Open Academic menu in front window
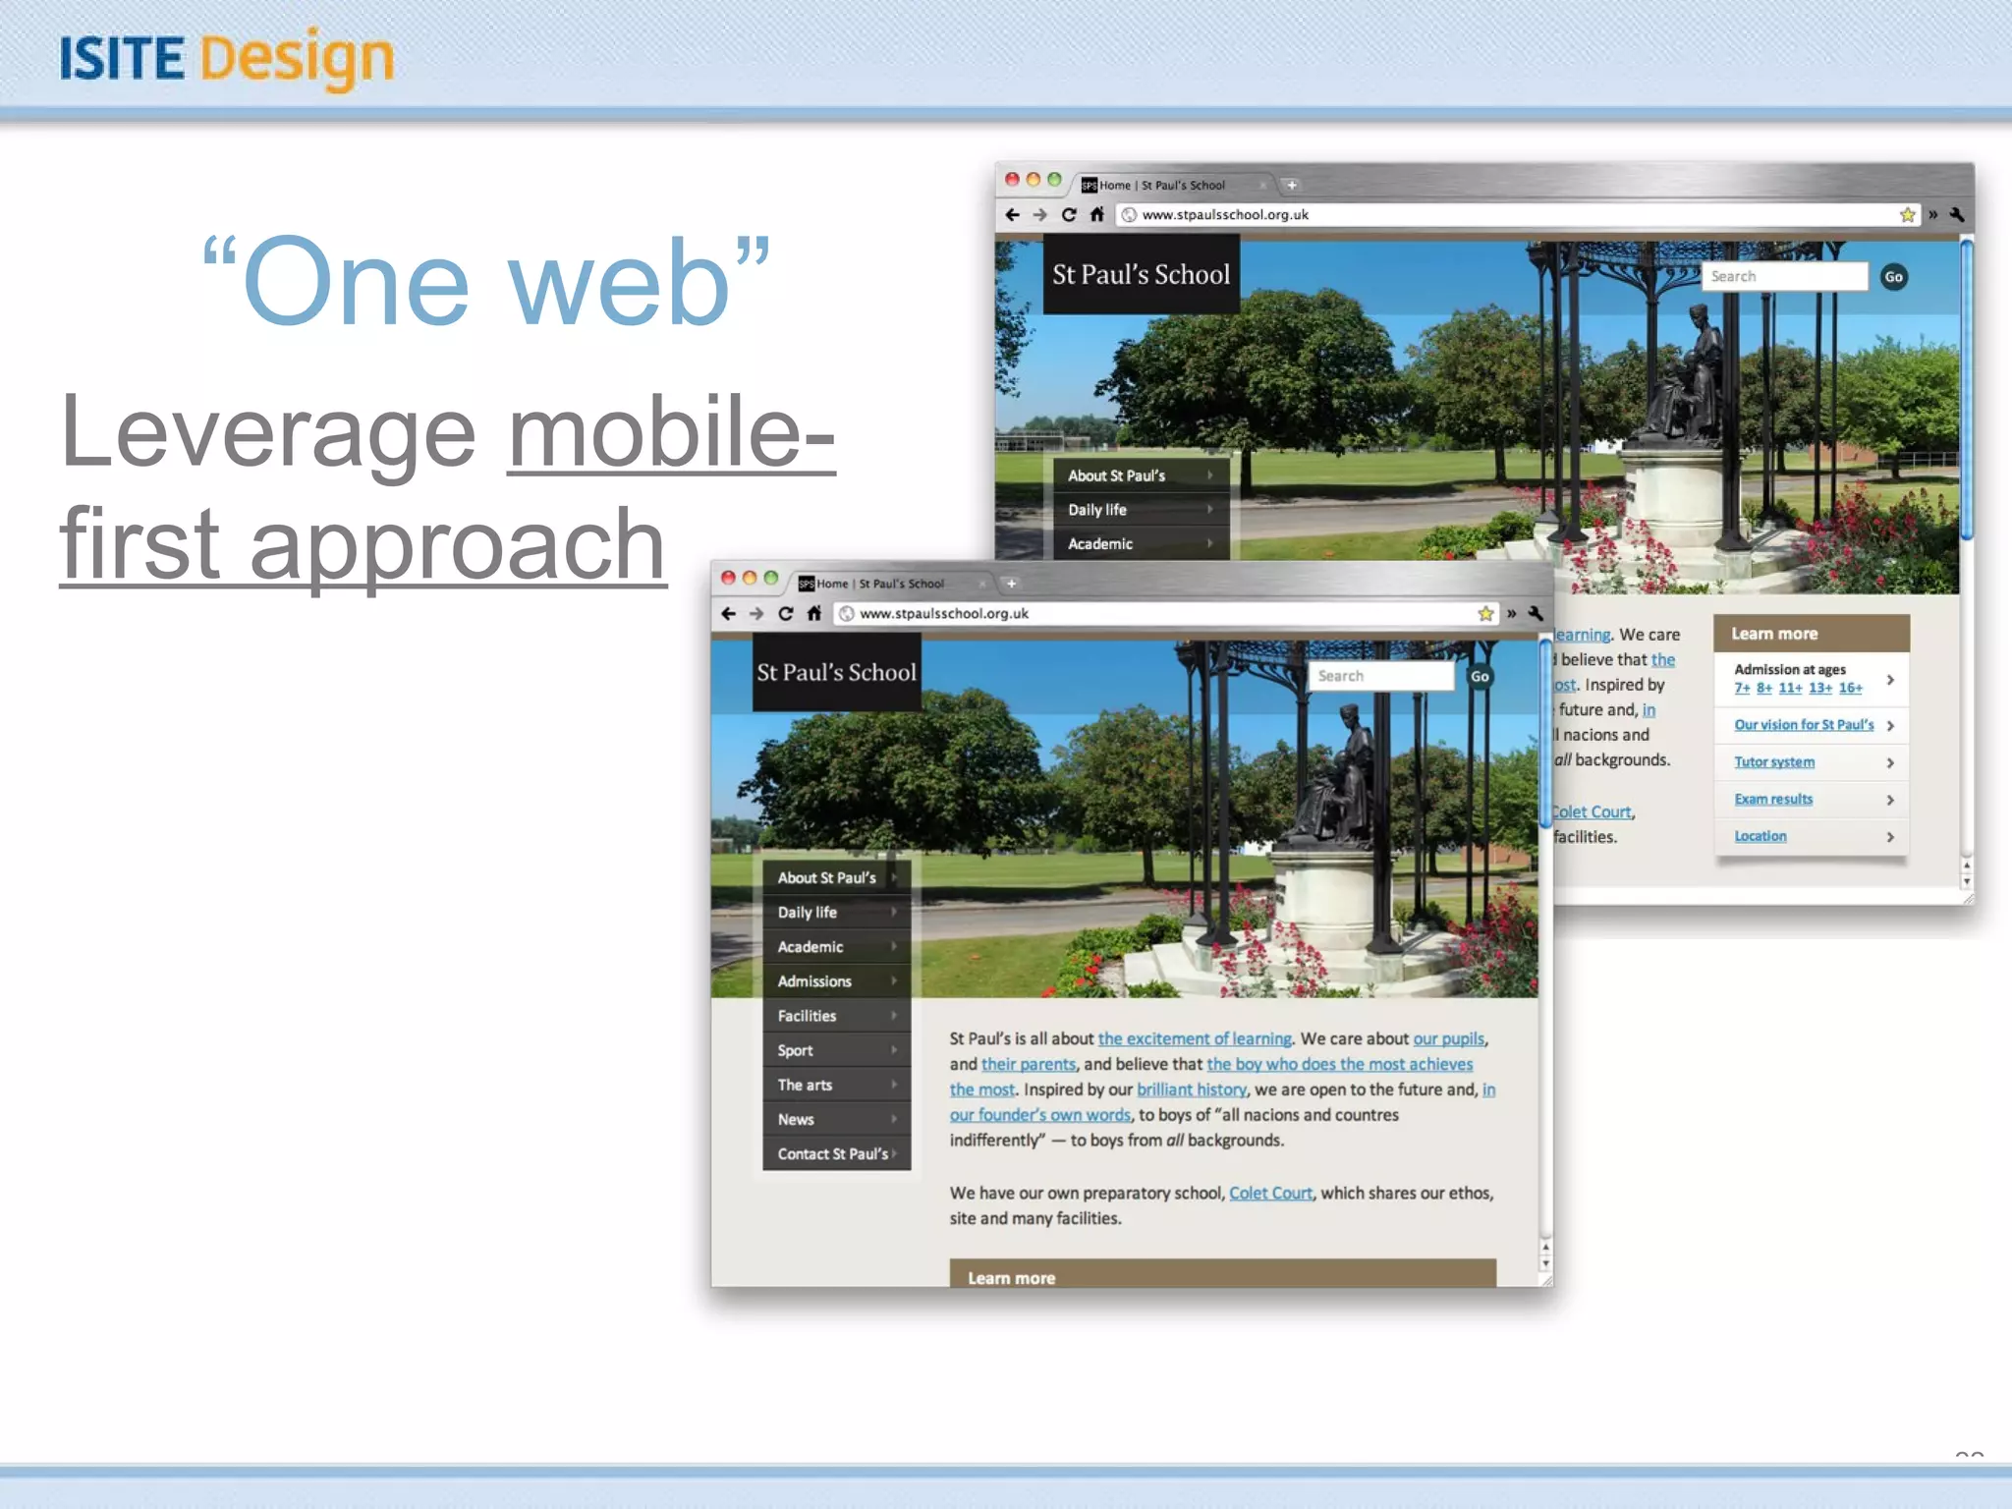The image size is (2012, 1509). pos(837,947)
